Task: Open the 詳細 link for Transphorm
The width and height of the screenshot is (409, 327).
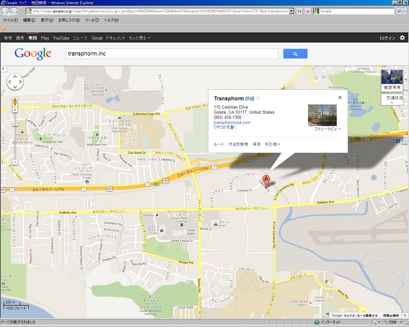Action: coord(250,99)
